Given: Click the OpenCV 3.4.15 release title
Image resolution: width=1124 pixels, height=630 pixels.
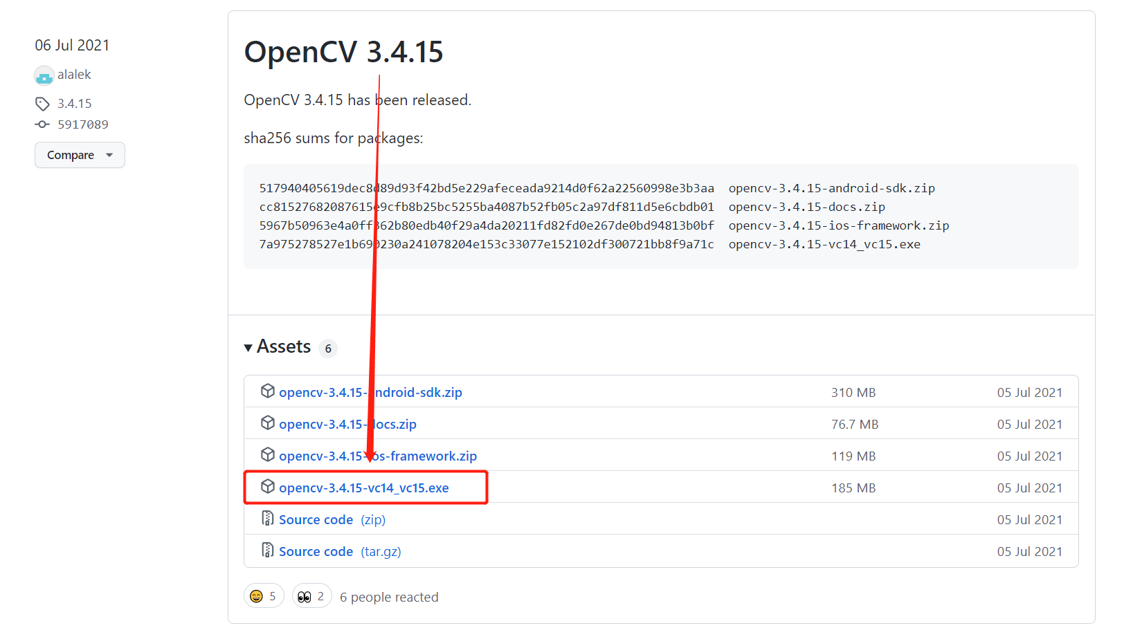Looking at the screenshot, I should [343, 52].
